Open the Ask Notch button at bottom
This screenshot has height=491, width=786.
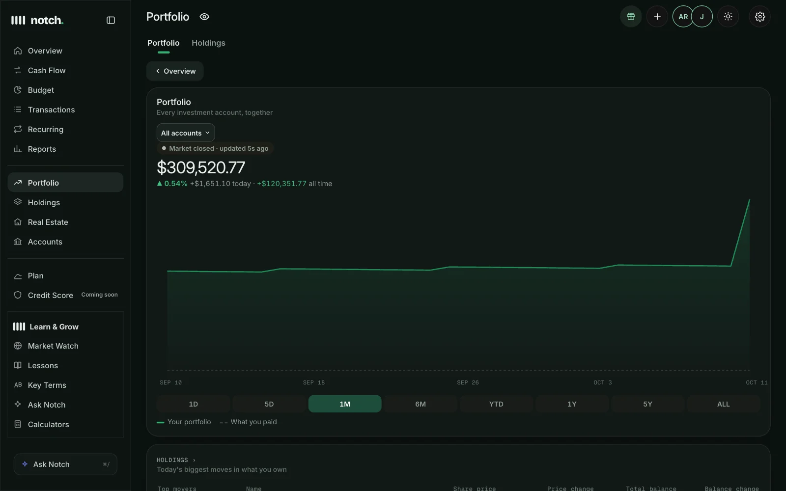click(x=65, y=464)
